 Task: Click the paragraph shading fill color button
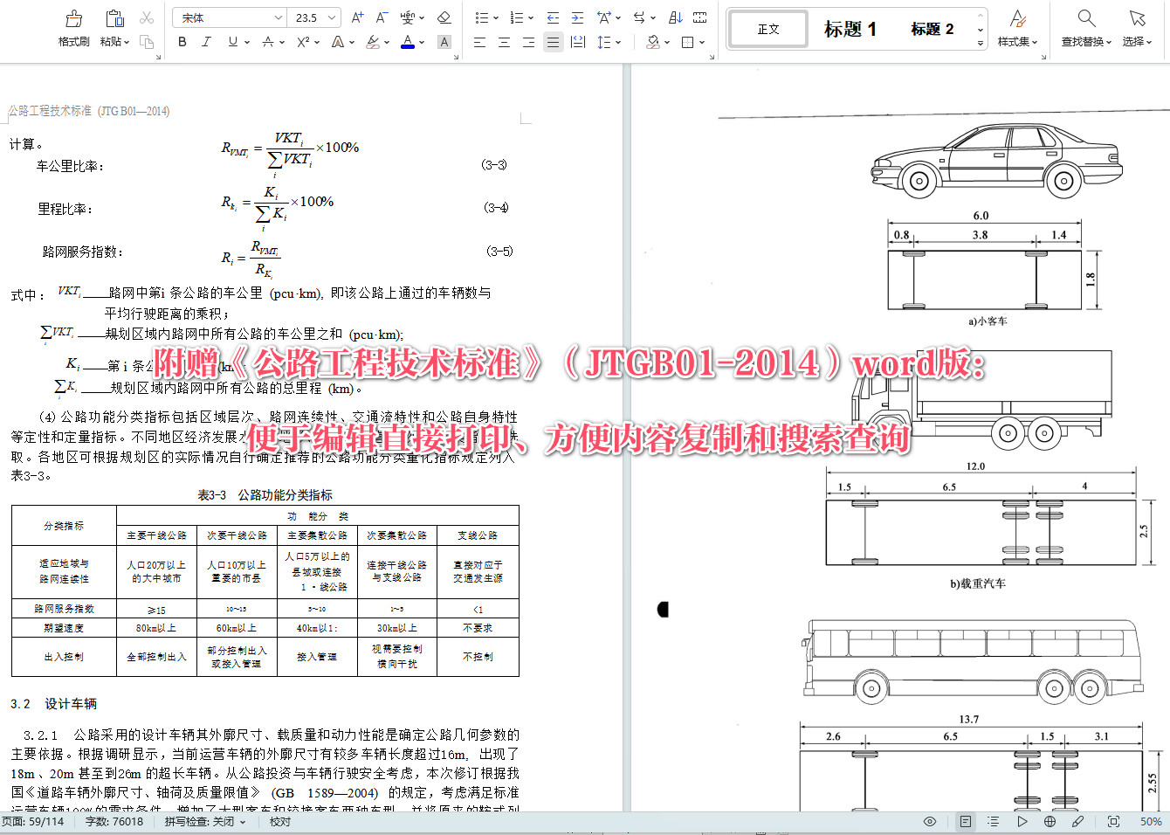(652, 42)
